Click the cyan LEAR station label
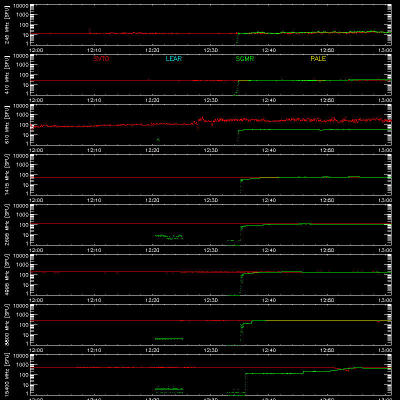This screenshot has height=400, width=400. [173, 58]
